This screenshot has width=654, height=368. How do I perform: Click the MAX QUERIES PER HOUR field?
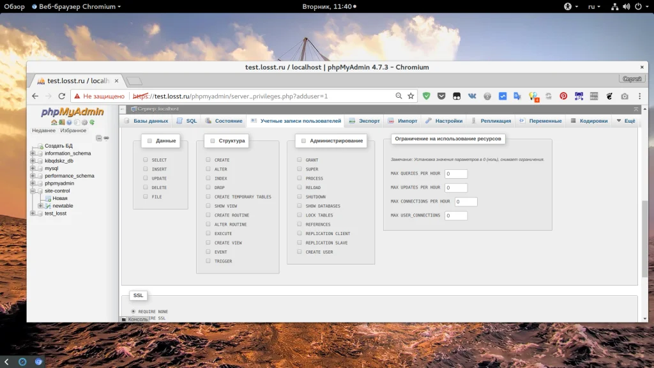(x=456, y=174)
